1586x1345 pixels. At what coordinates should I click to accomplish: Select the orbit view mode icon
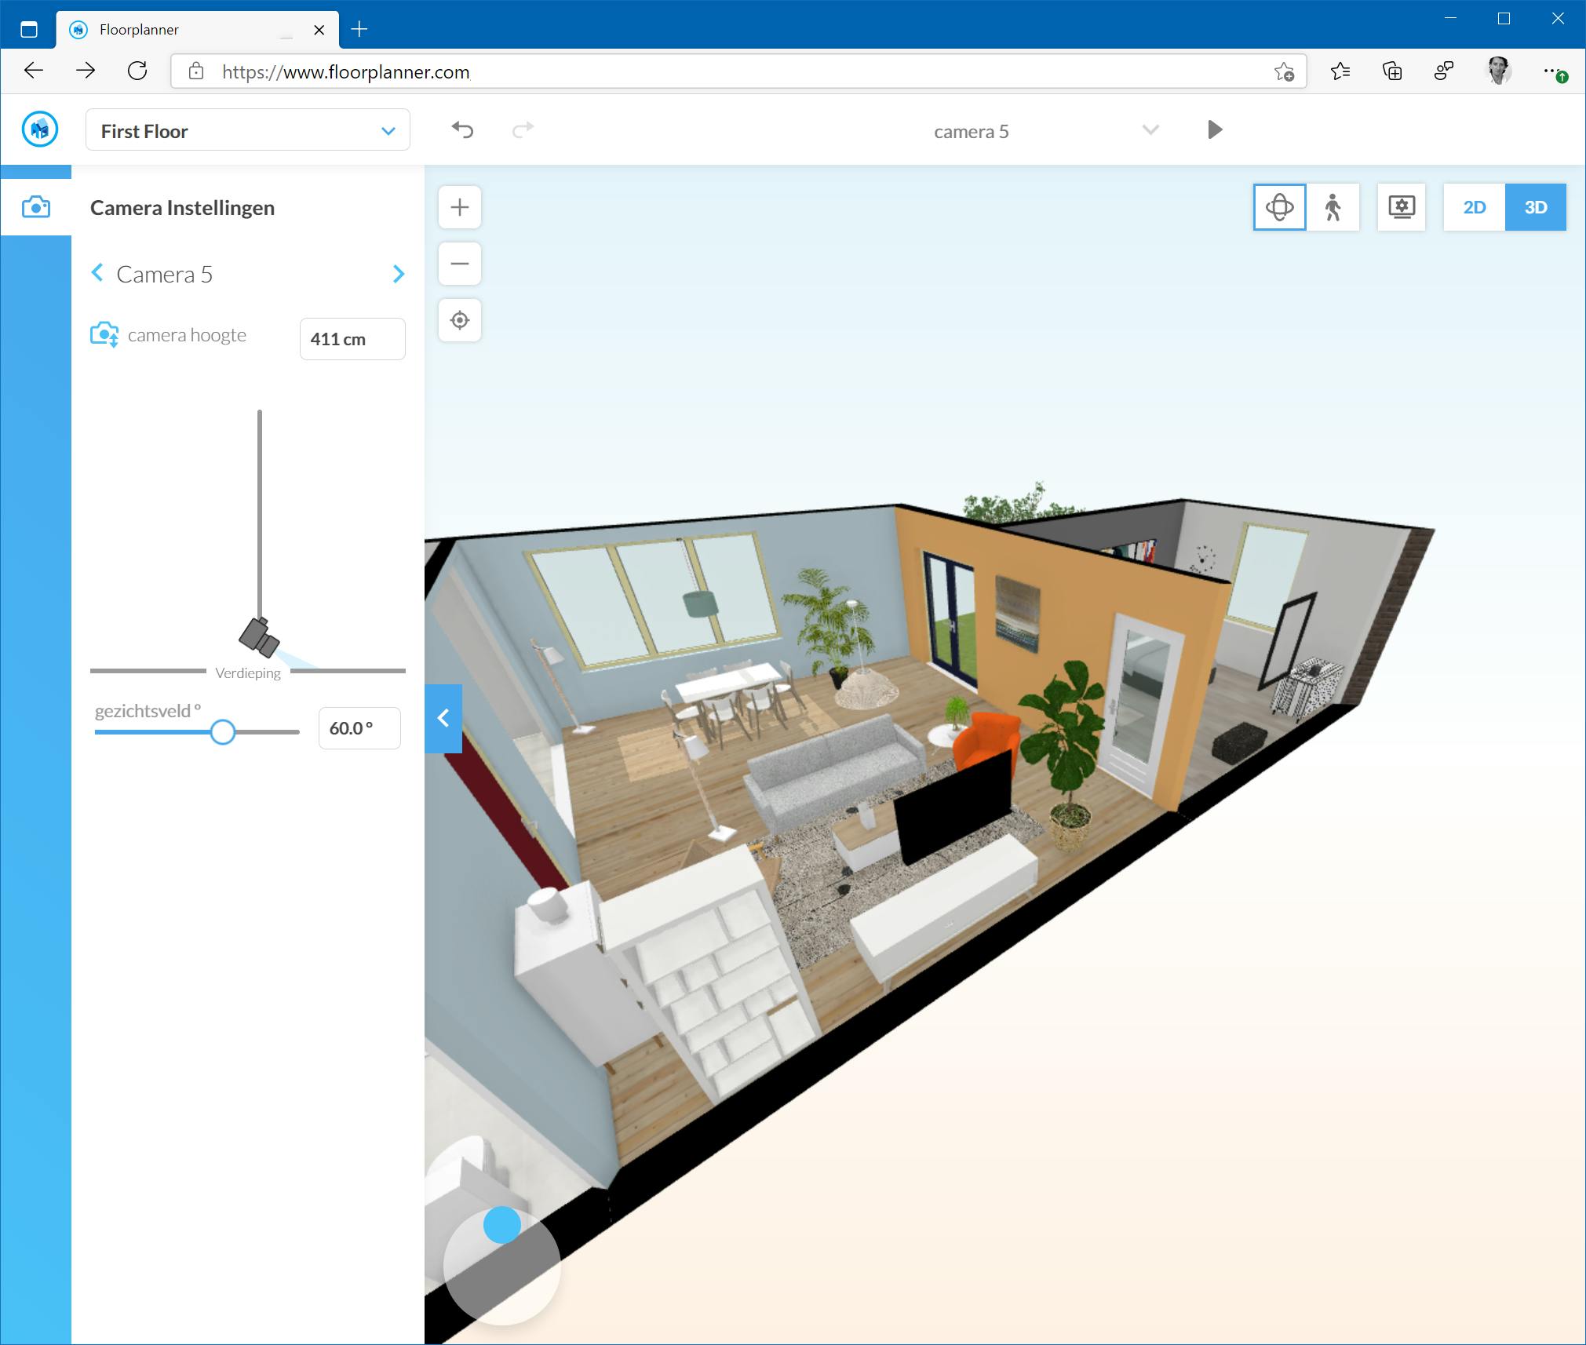pyautogui.click(x=1279, y=207)
